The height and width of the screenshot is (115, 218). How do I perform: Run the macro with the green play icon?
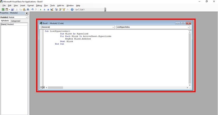coord(41,9)
